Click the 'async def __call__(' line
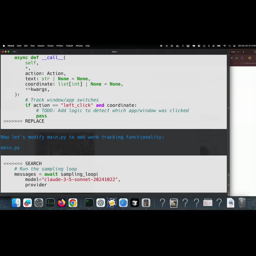 click(40, 58)
